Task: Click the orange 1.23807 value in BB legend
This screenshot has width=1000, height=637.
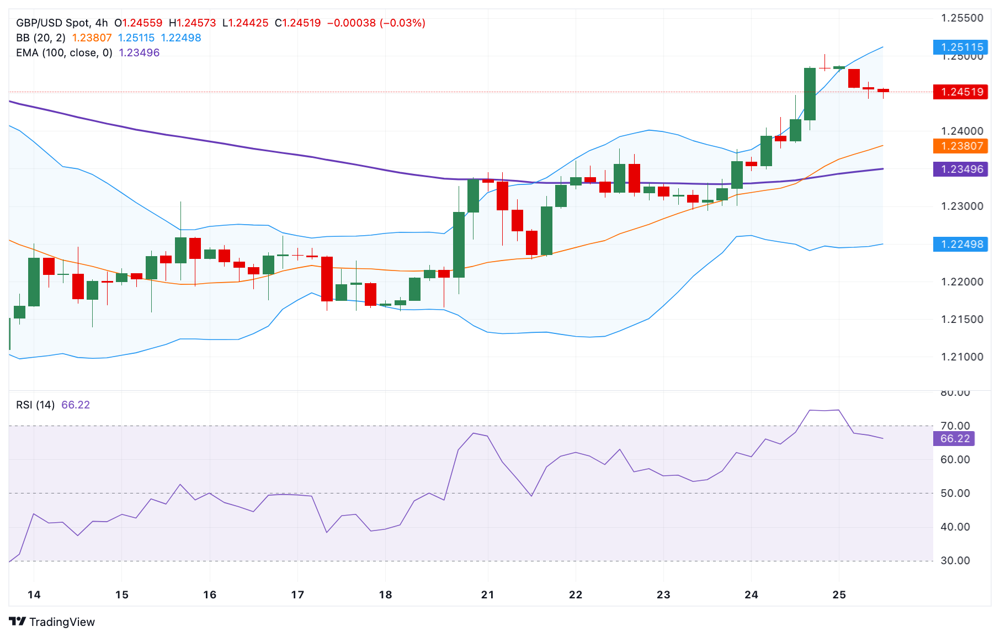Action: (92, 38)
